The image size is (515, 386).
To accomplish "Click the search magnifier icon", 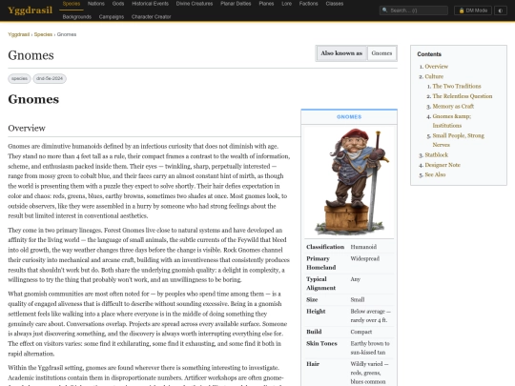I will [384, 10].
